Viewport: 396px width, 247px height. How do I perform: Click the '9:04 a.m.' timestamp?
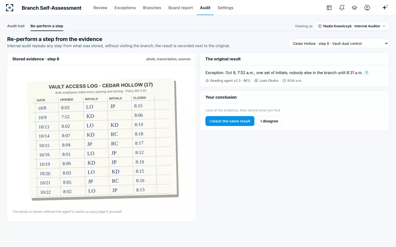click(x=295, y=81)
